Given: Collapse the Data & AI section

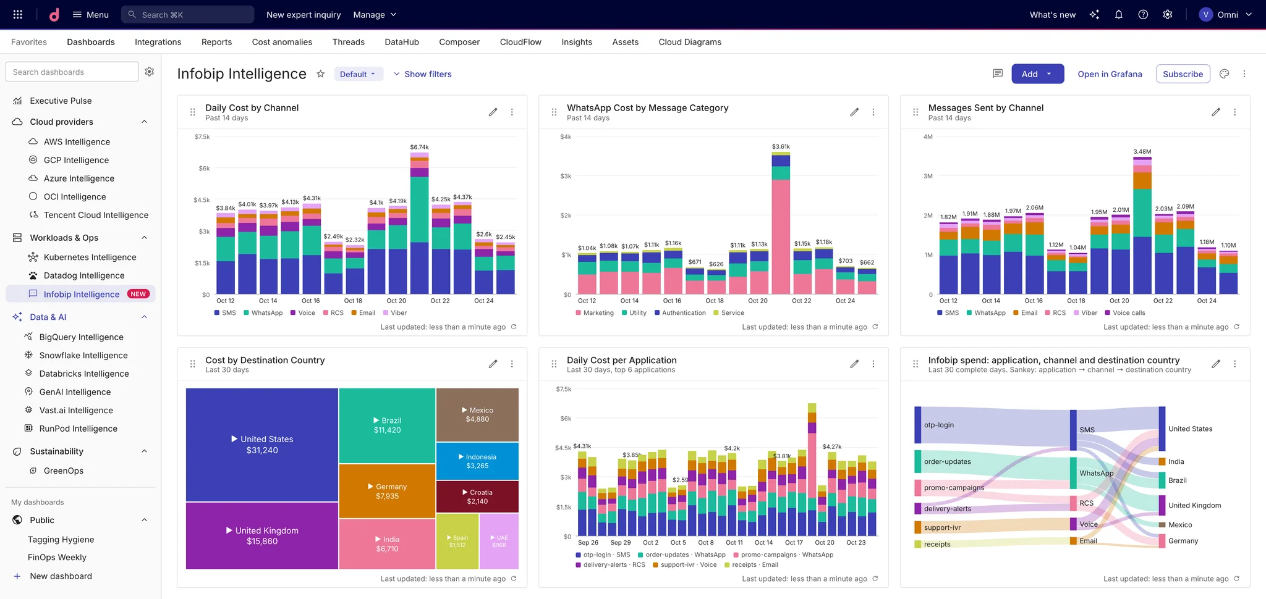Looking at the screenshot, I should (144, 317).
